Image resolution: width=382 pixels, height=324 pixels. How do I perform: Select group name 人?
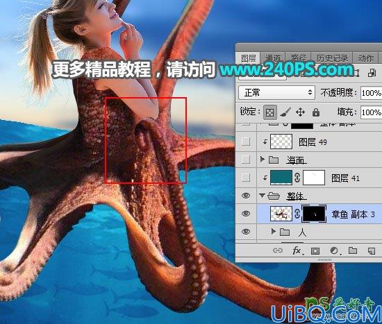[x=302, y=232]
